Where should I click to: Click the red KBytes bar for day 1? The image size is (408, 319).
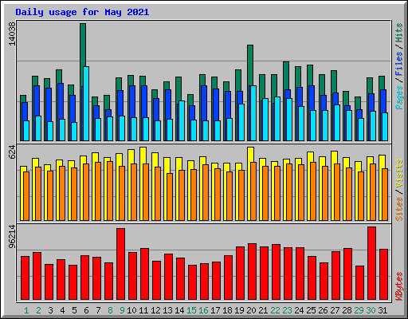(25, 278)
